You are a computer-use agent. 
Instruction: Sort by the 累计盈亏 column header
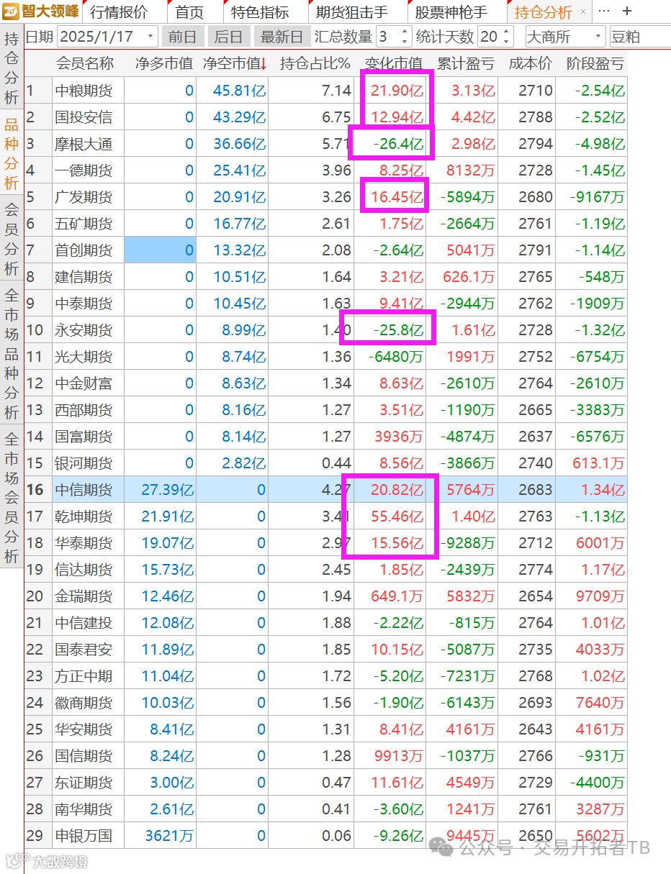[x=465, y=63]
